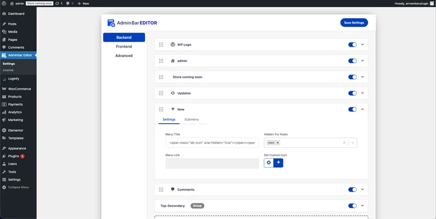
Task: Click the Menu Link input field
Action: (x=212, y=163)
